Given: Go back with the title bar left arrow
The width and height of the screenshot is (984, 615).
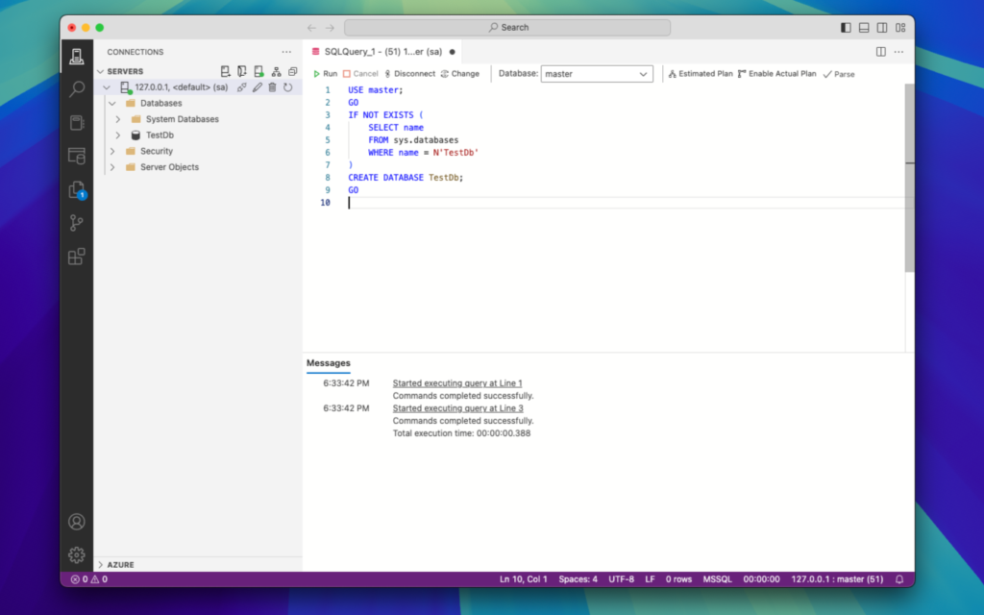Looking at the screenshot, I should [x=312, y=28].
